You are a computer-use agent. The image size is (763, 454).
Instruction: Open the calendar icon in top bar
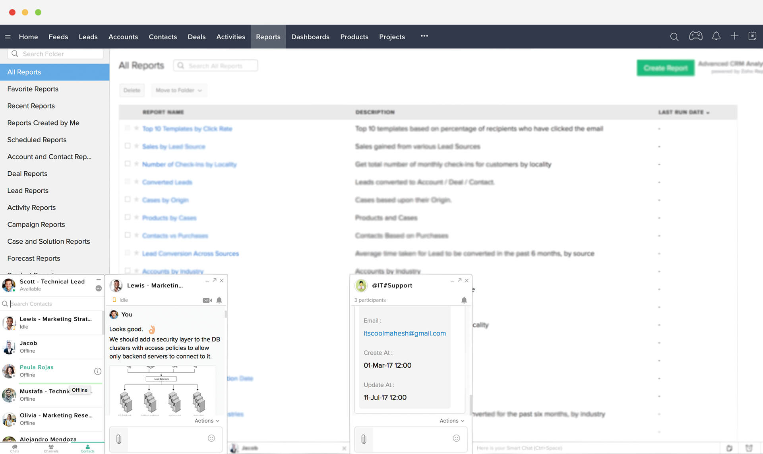point(752,36)
